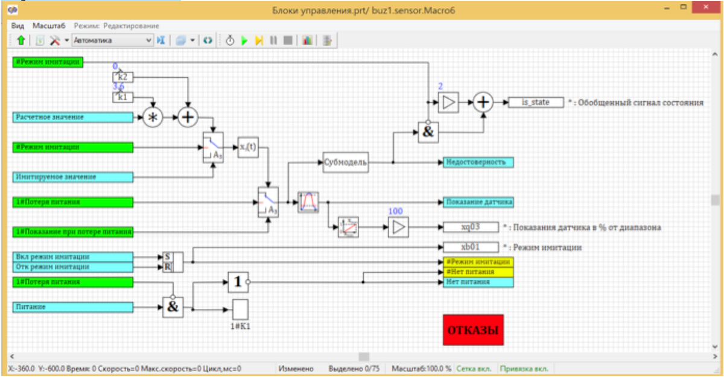This screenshot has width=724, height=377.
Task: Select the k1 constant block
Action: coord(122,97)
